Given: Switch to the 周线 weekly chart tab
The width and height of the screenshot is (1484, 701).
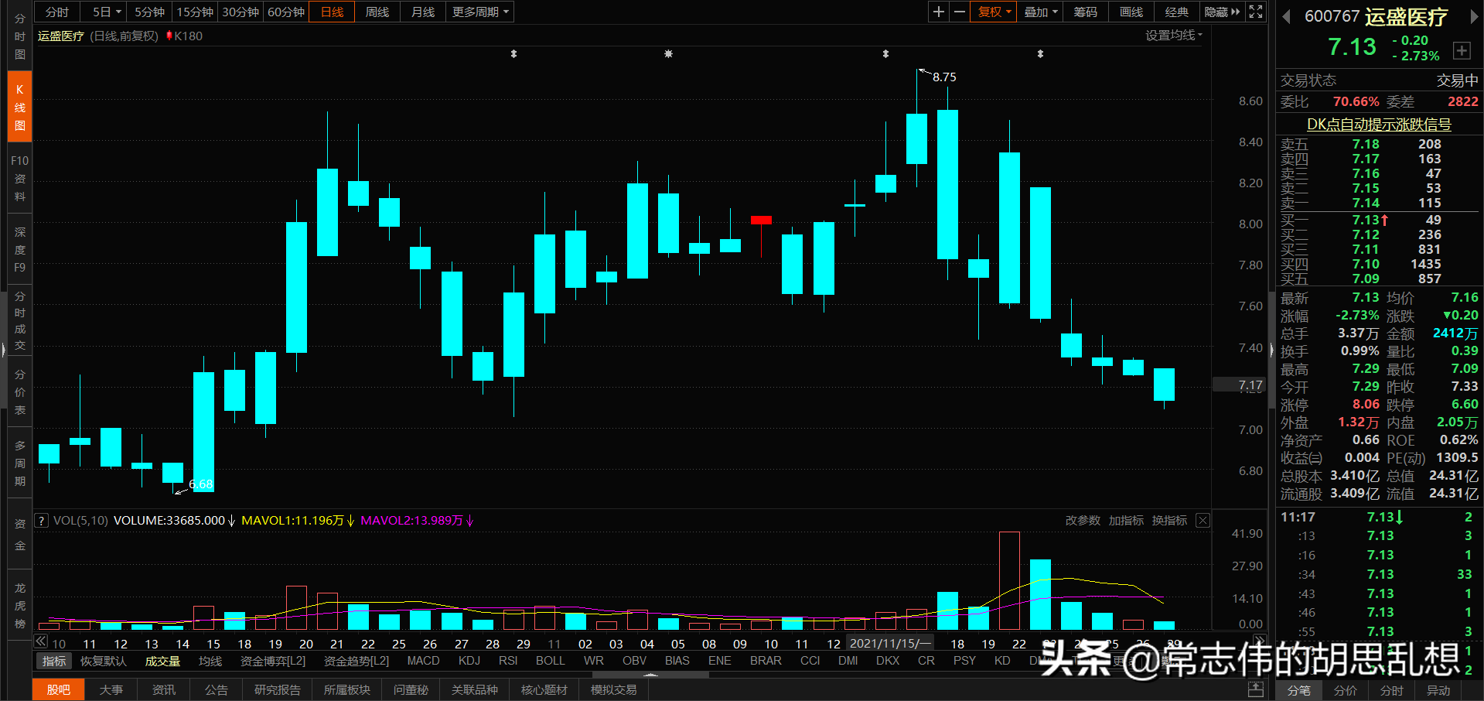Looking at the screenshot, I should click(377, 12).
